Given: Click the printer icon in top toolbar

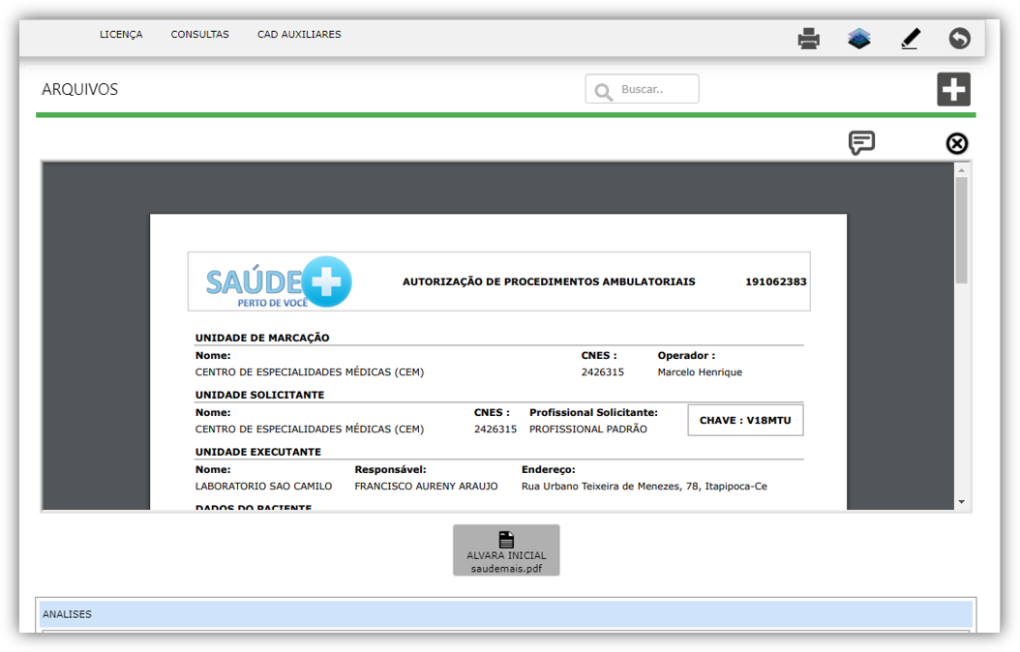Looking at the screenshot, I should (808, 39).
